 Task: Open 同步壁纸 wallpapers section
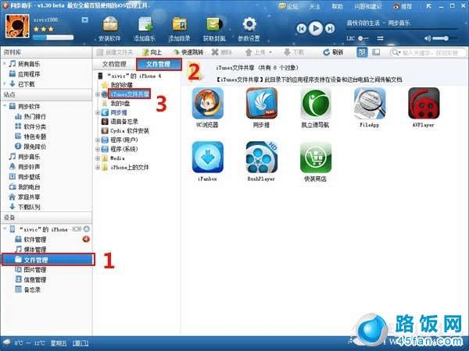29,177
